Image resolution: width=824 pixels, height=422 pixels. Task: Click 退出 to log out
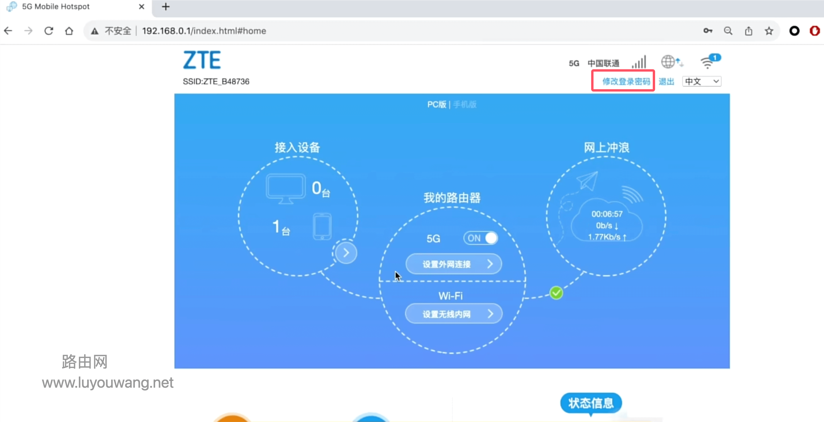pos(666,81)
